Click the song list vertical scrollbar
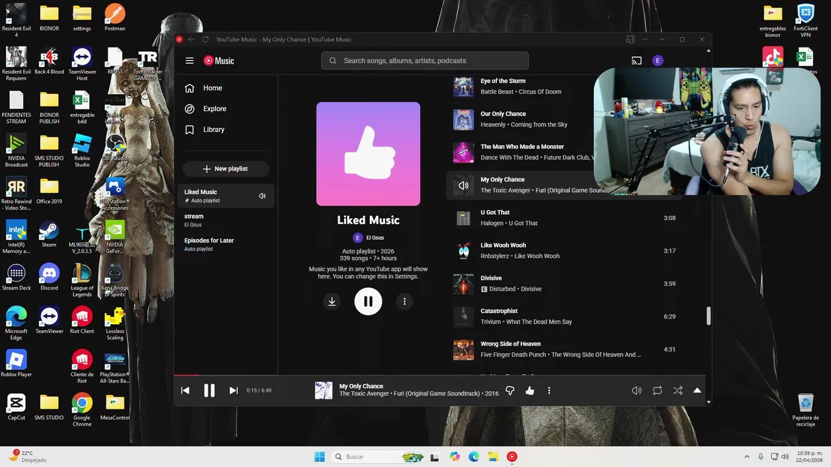This screenshot has width=831, height=467. click(x=708, y=316)
